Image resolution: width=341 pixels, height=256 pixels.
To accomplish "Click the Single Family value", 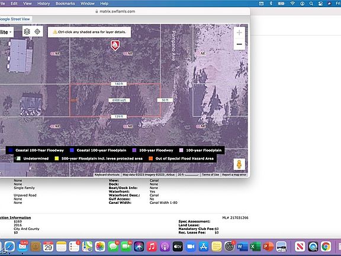I will pyautogui.click(x=24, y=188).
